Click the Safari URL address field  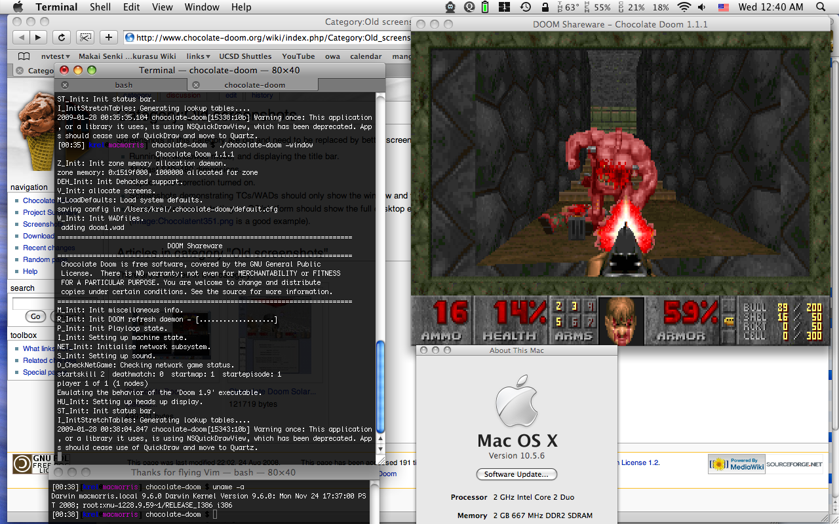pyautogui.click(x=269, y=37)
